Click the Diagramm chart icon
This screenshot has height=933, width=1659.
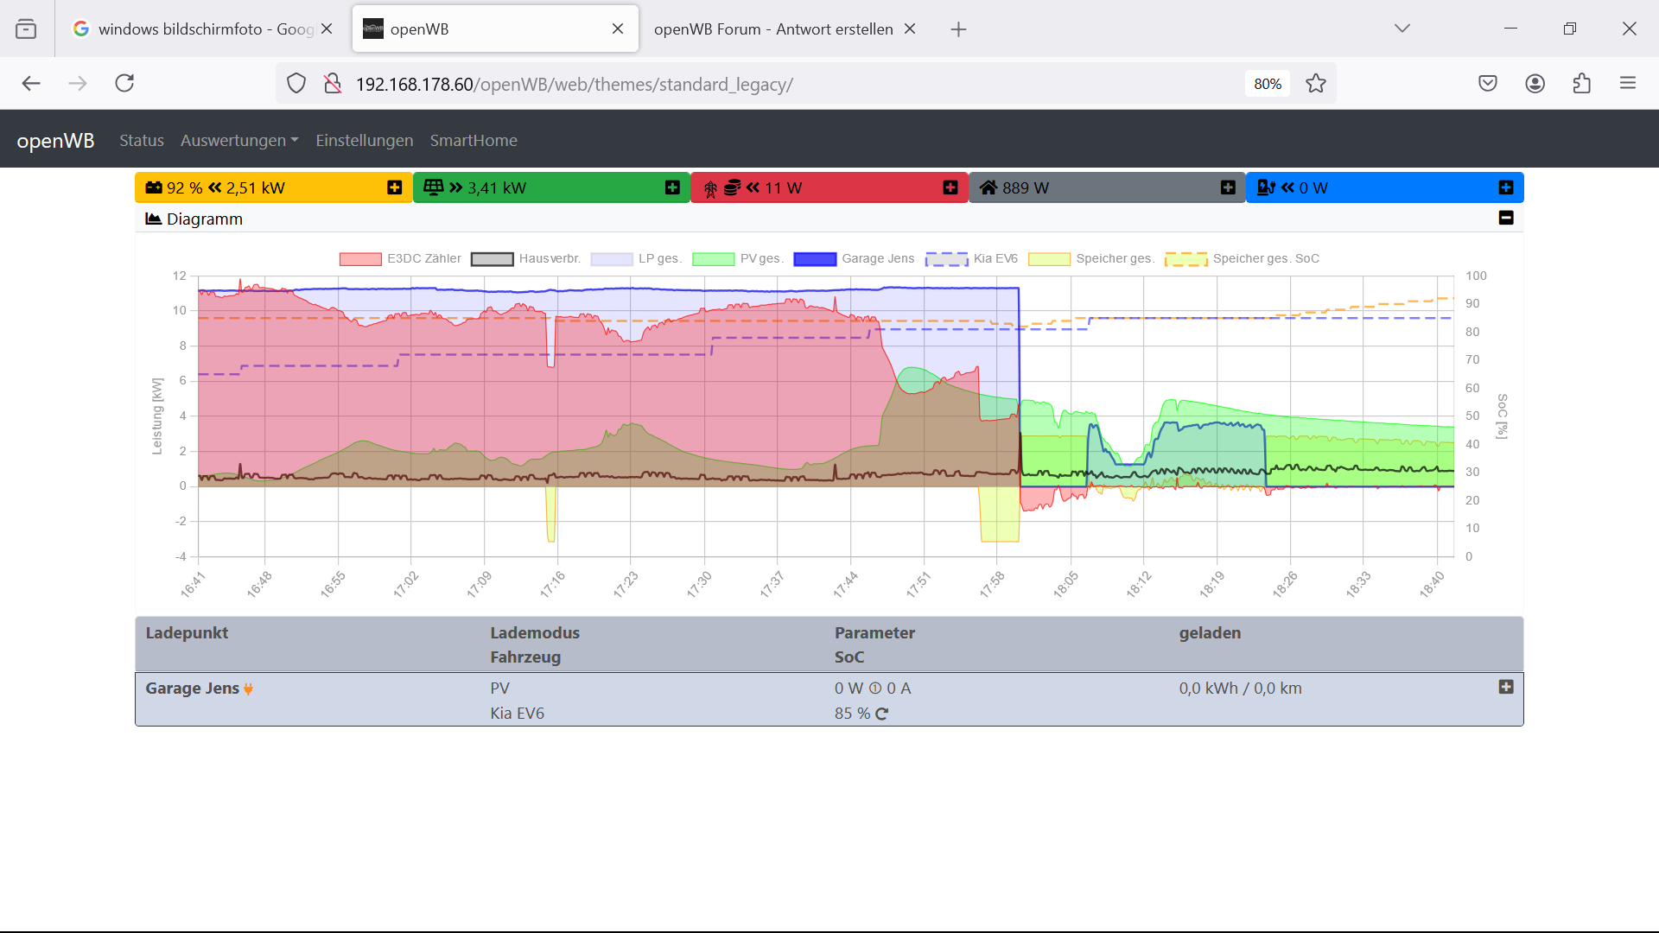154,219
